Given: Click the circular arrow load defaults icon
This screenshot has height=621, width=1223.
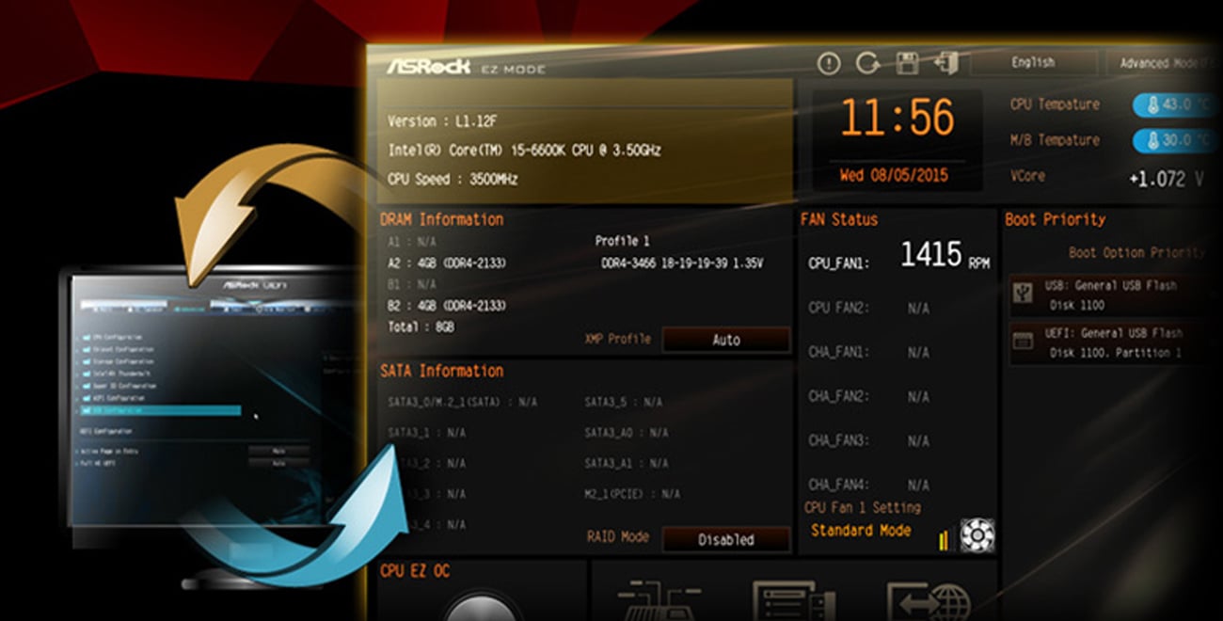Looking at the screenshot, I should pos(867,64).
